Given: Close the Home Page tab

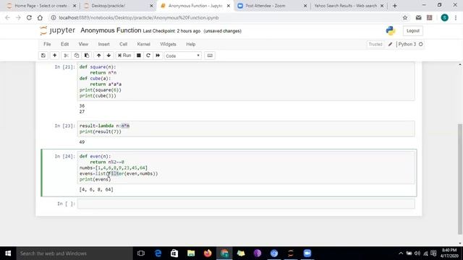Looking at the screenshot, I should (75, 6).
